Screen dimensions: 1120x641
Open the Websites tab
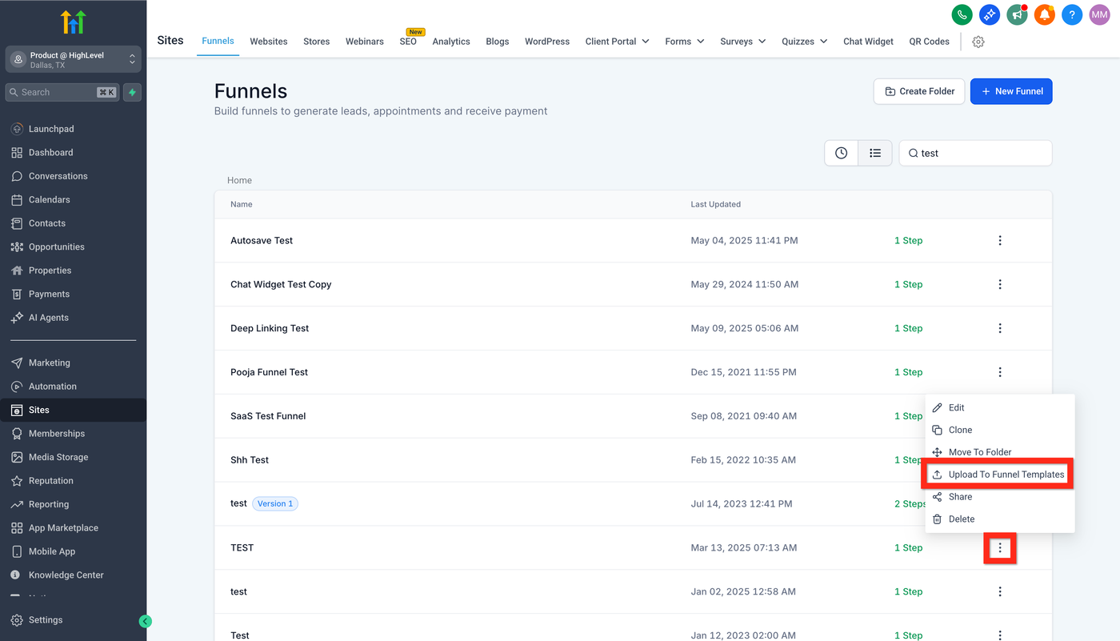[x=269, y=42]
